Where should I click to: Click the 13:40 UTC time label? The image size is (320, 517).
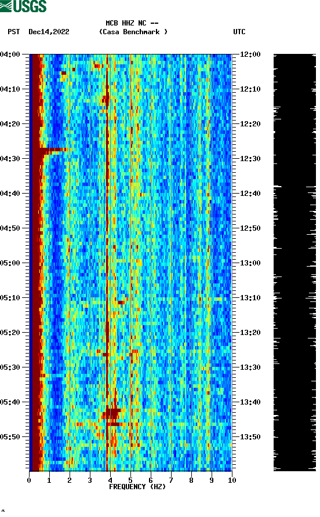pyautogui.click(x=250, y=402)
